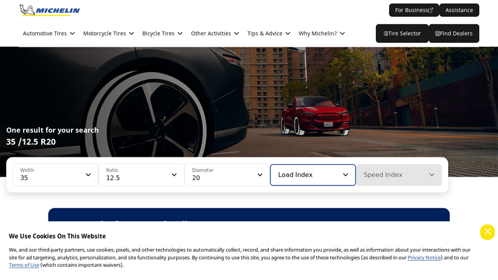
Task: Open the Diameter dropdown showing 20
Action: click(227, 175)
